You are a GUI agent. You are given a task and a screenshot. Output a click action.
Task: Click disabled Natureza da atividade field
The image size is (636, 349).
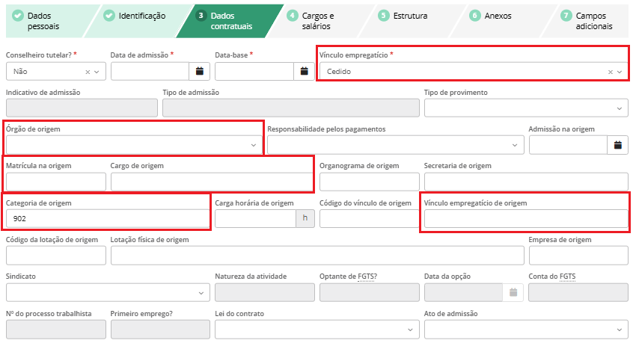coord(265,292)
